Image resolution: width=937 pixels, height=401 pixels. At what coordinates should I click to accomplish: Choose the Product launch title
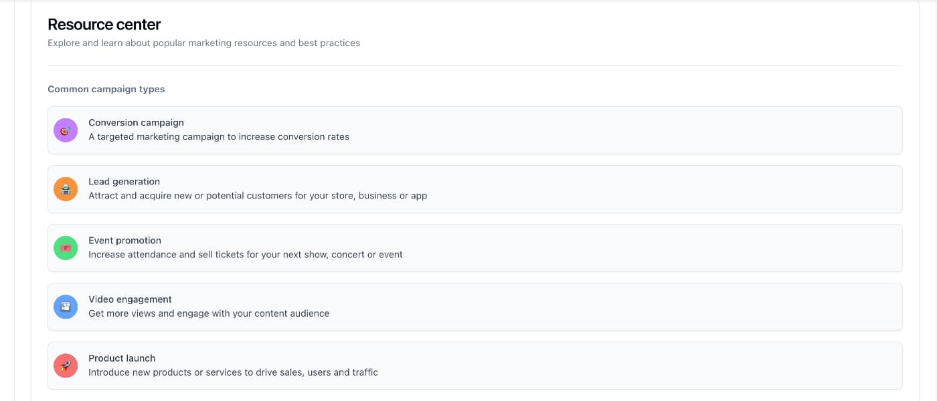(x=122, y=358)
